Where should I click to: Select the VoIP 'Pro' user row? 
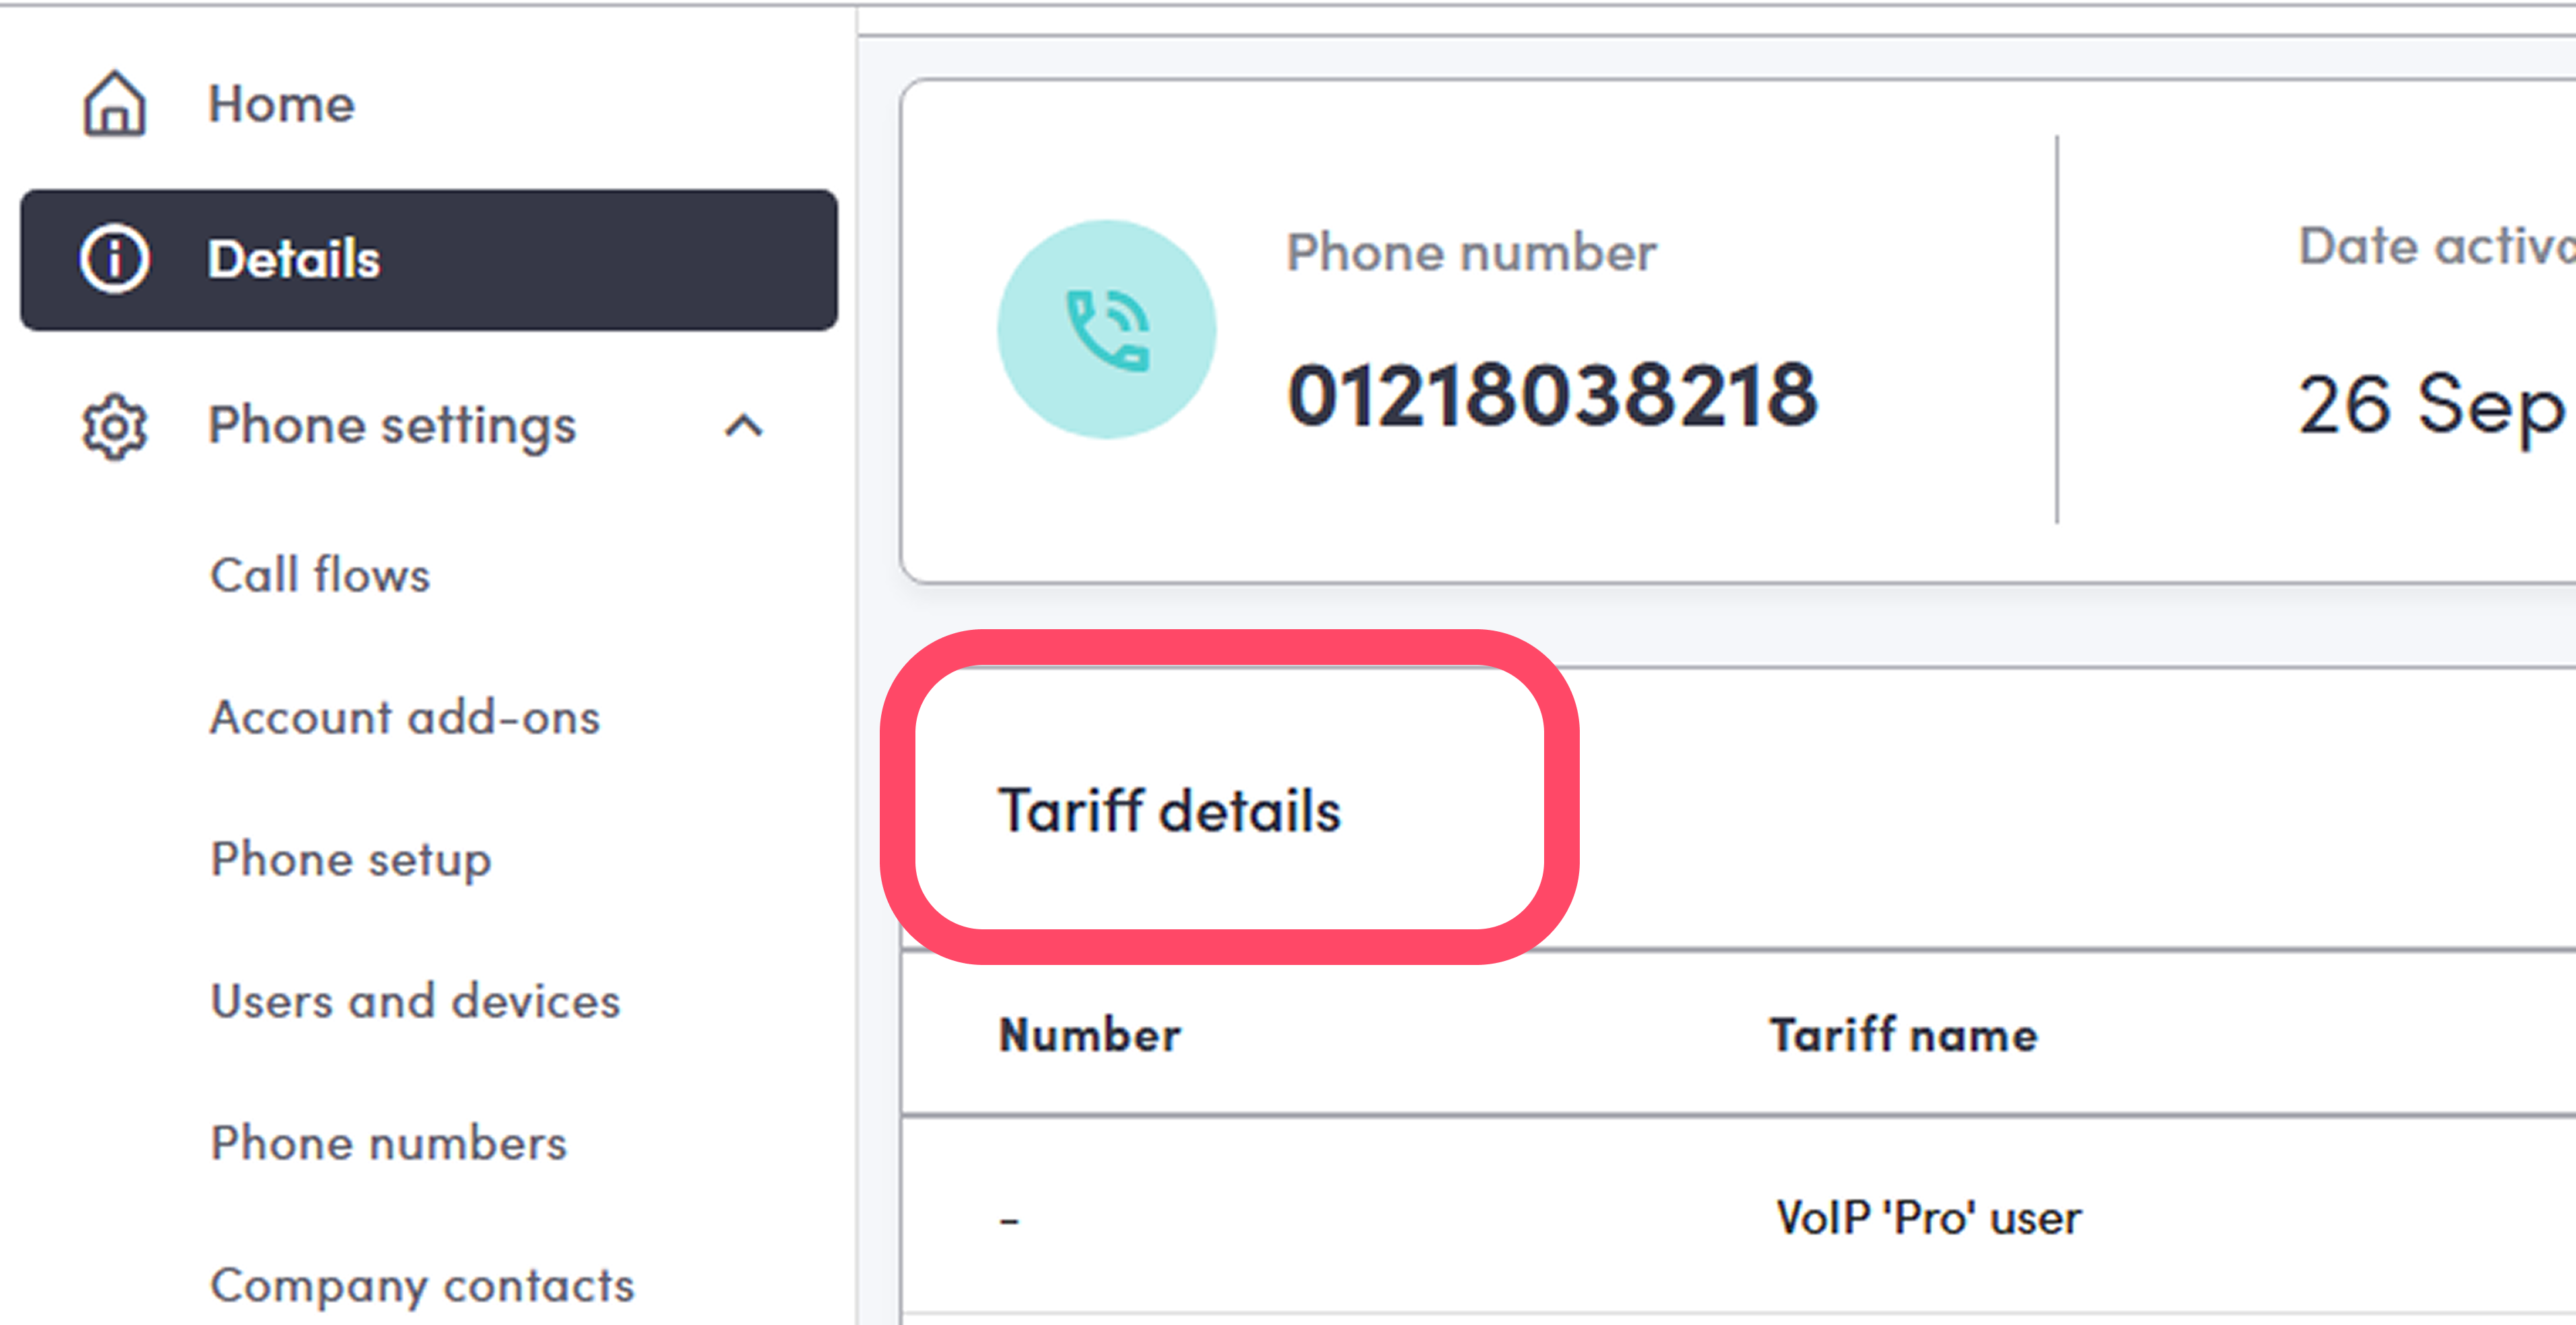pyautogui.click(x=1928, y=1219)
